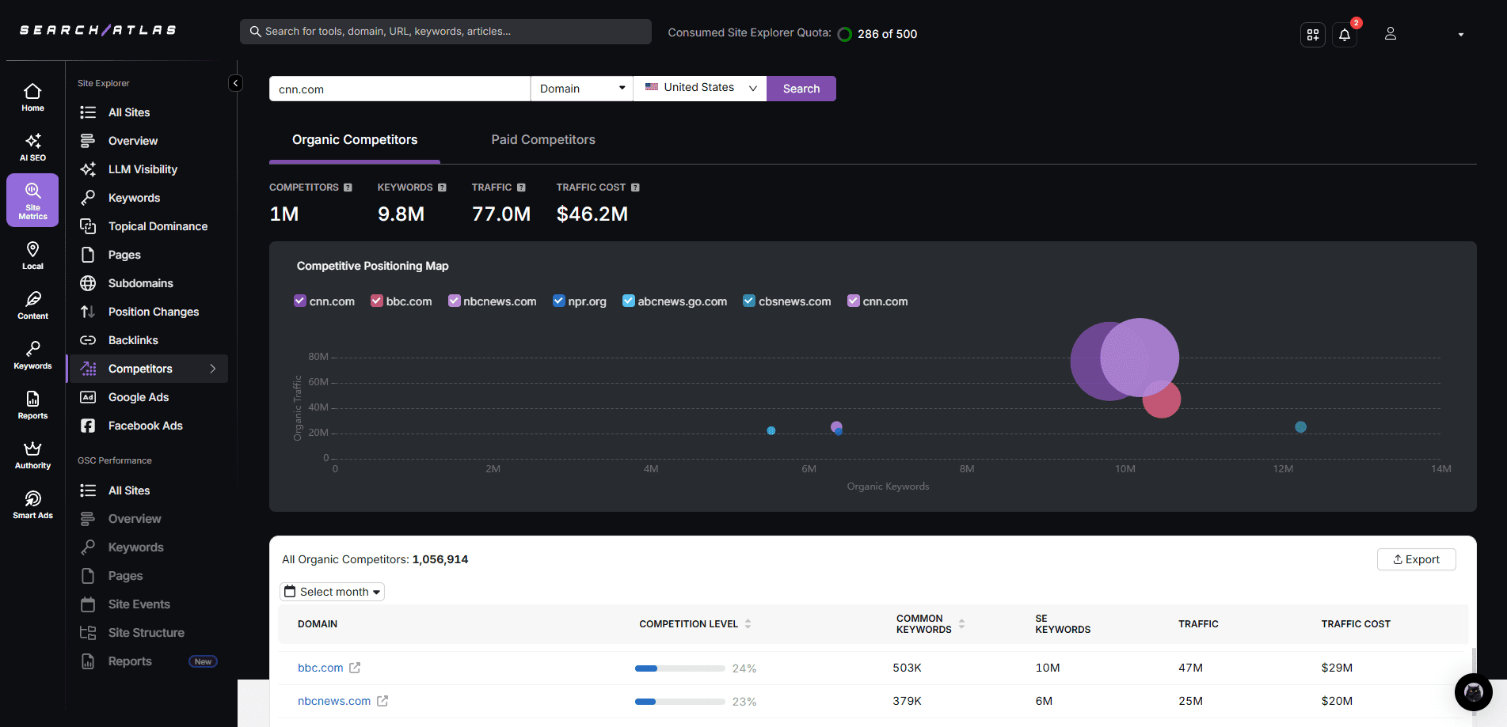Open Site Explorer Overview menu item

coord(132,141)
